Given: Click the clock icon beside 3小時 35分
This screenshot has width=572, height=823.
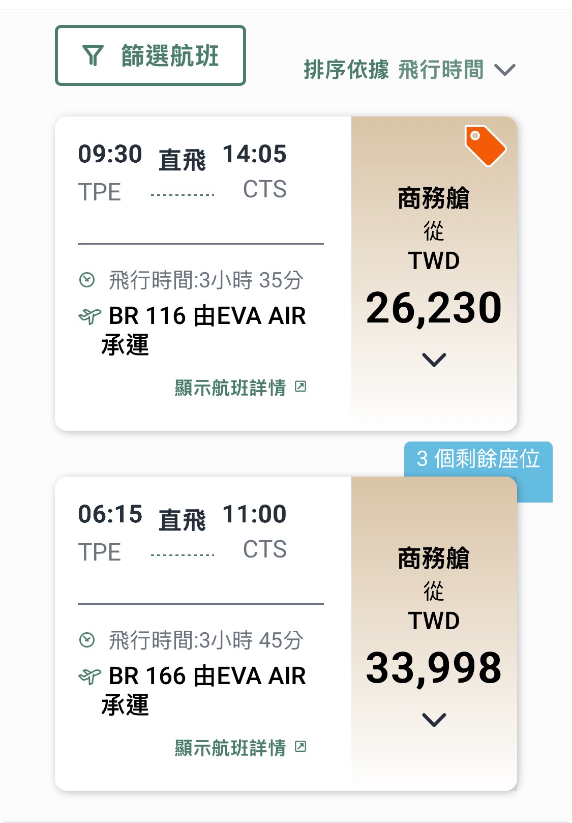Looking at the screenshot, I should [x=87, y=280].
